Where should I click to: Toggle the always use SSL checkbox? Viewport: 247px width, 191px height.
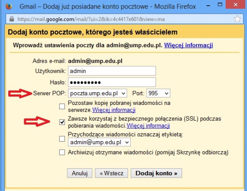[62, 122]
